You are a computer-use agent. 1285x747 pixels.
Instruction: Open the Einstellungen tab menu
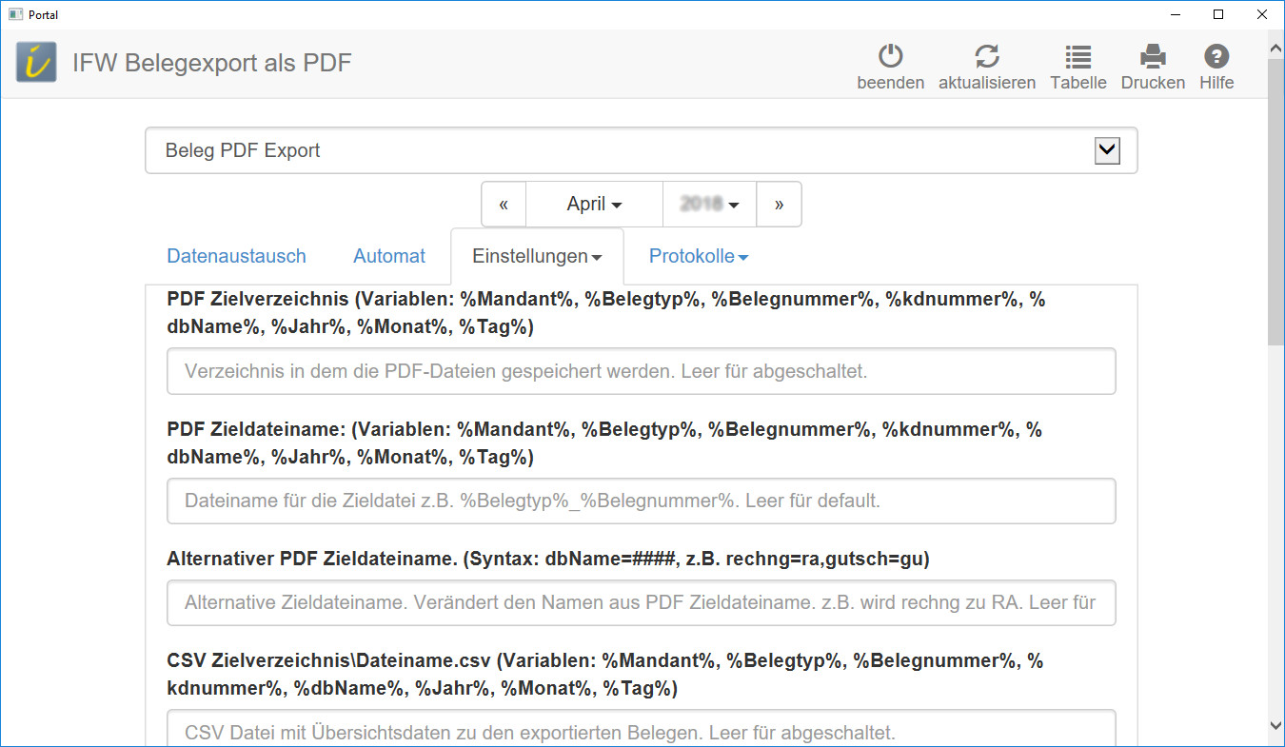[537, 256]
